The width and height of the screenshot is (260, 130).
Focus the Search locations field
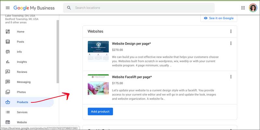[139, 8]
